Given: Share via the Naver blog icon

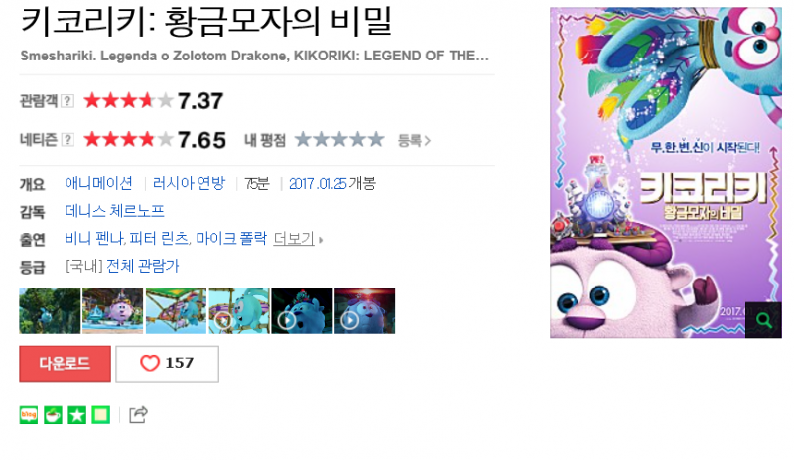Looking at the screenshot, I should [29, 415].
